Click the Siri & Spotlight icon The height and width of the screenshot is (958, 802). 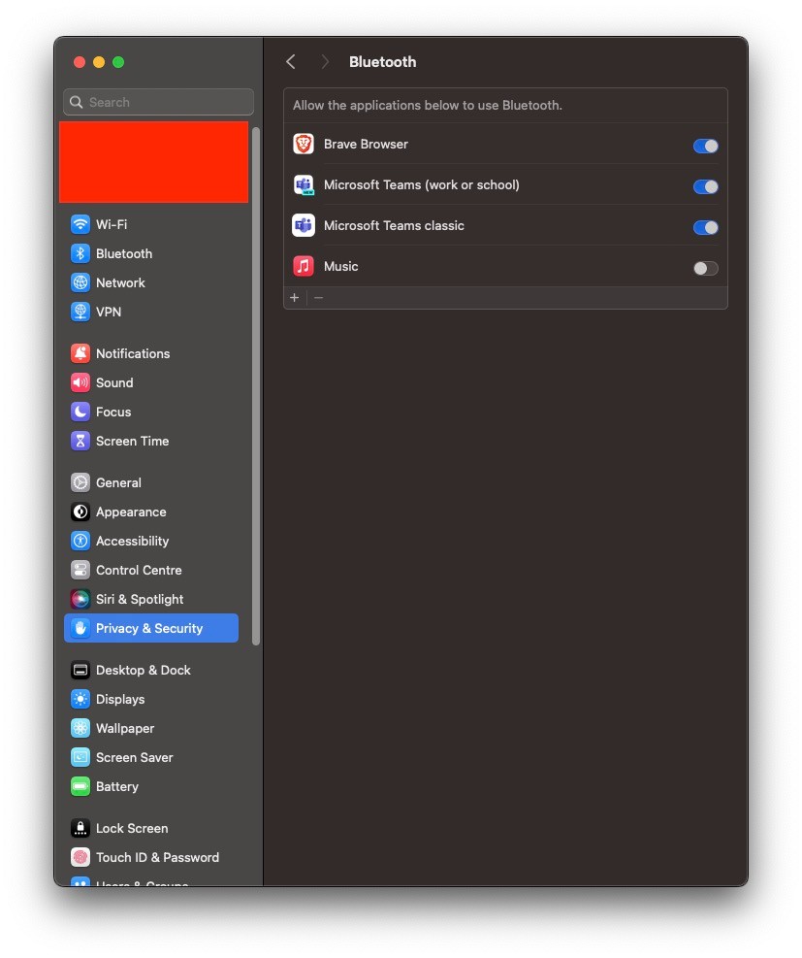pos(80,599)
